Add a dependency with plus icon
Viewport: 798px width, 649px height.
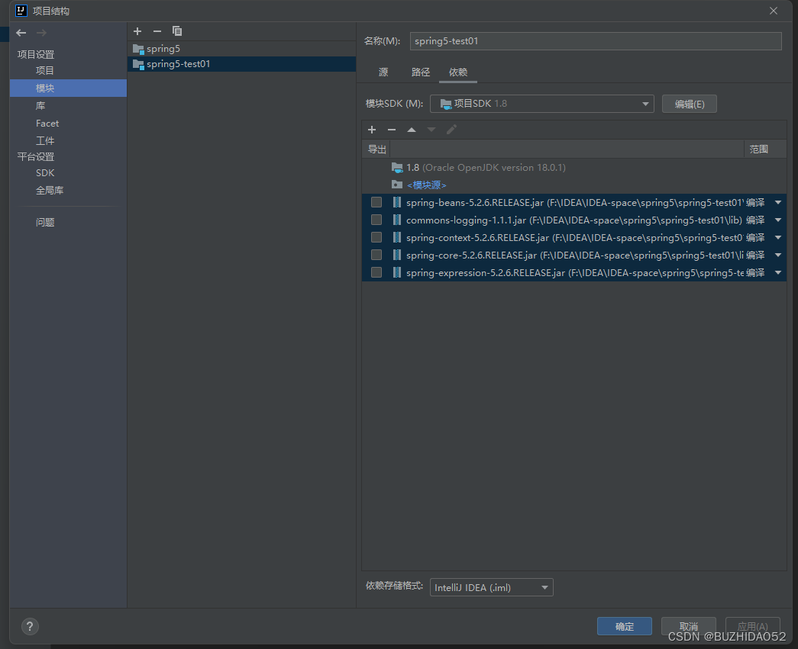372,130
